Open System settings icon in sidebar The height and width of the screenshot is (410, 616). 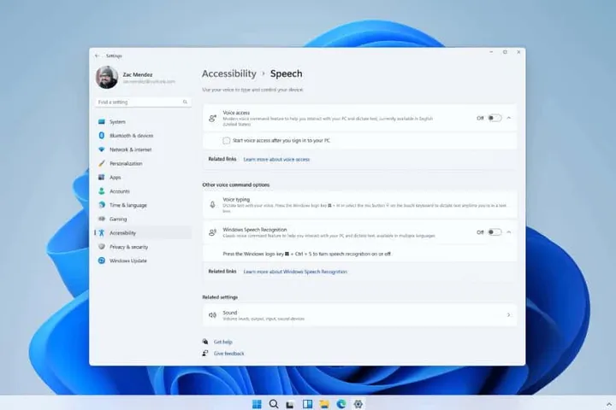(101, 121)
